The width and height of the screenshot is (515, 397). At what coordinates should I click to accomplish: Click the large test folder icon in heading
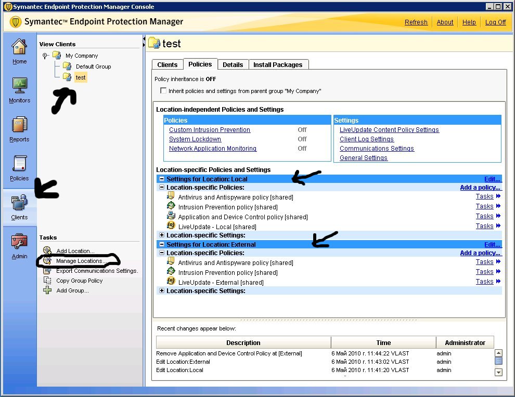(154, 43)
